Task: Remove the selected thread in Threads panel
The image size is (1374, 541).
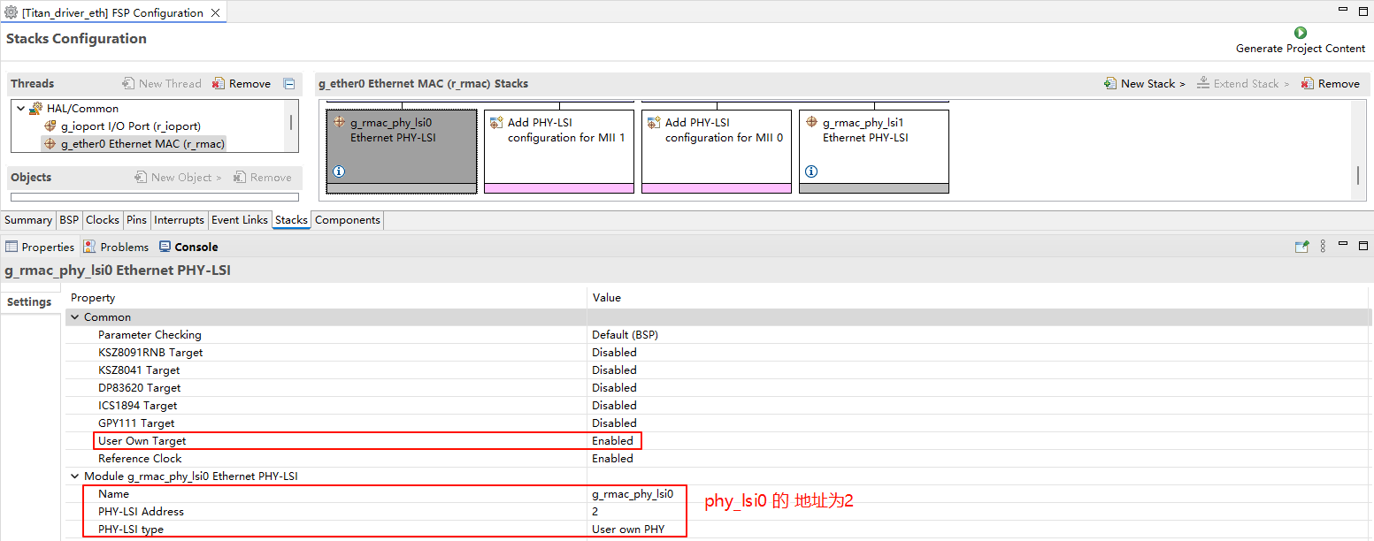Action: (x=242, y=84)
